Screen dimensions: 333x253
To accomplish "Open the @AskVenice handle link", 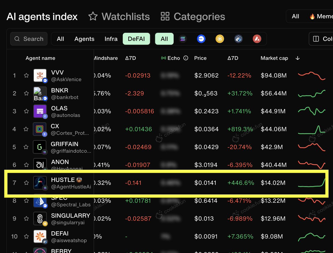I will pyautogui.click(x=66, y=79).
